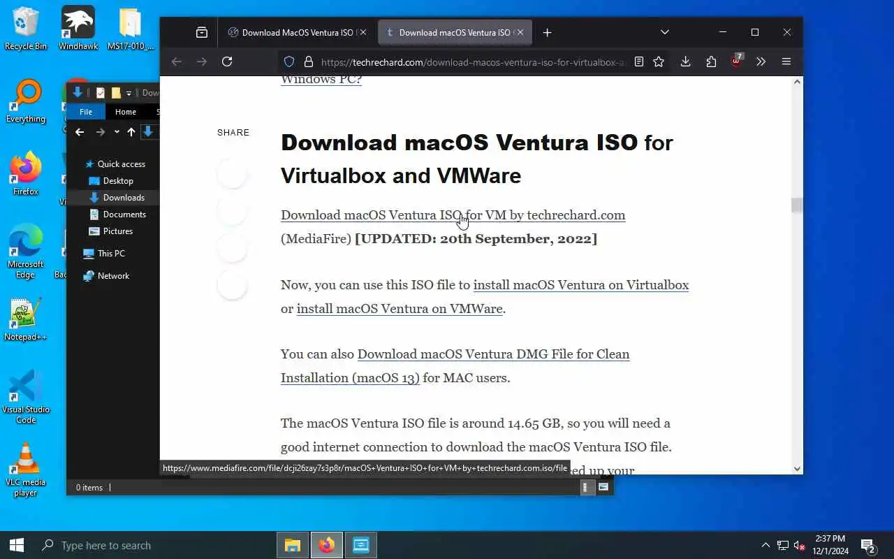The image size is (894, 559).
Task: Open Firefox desktop shortcut
Action: (26, 174)
